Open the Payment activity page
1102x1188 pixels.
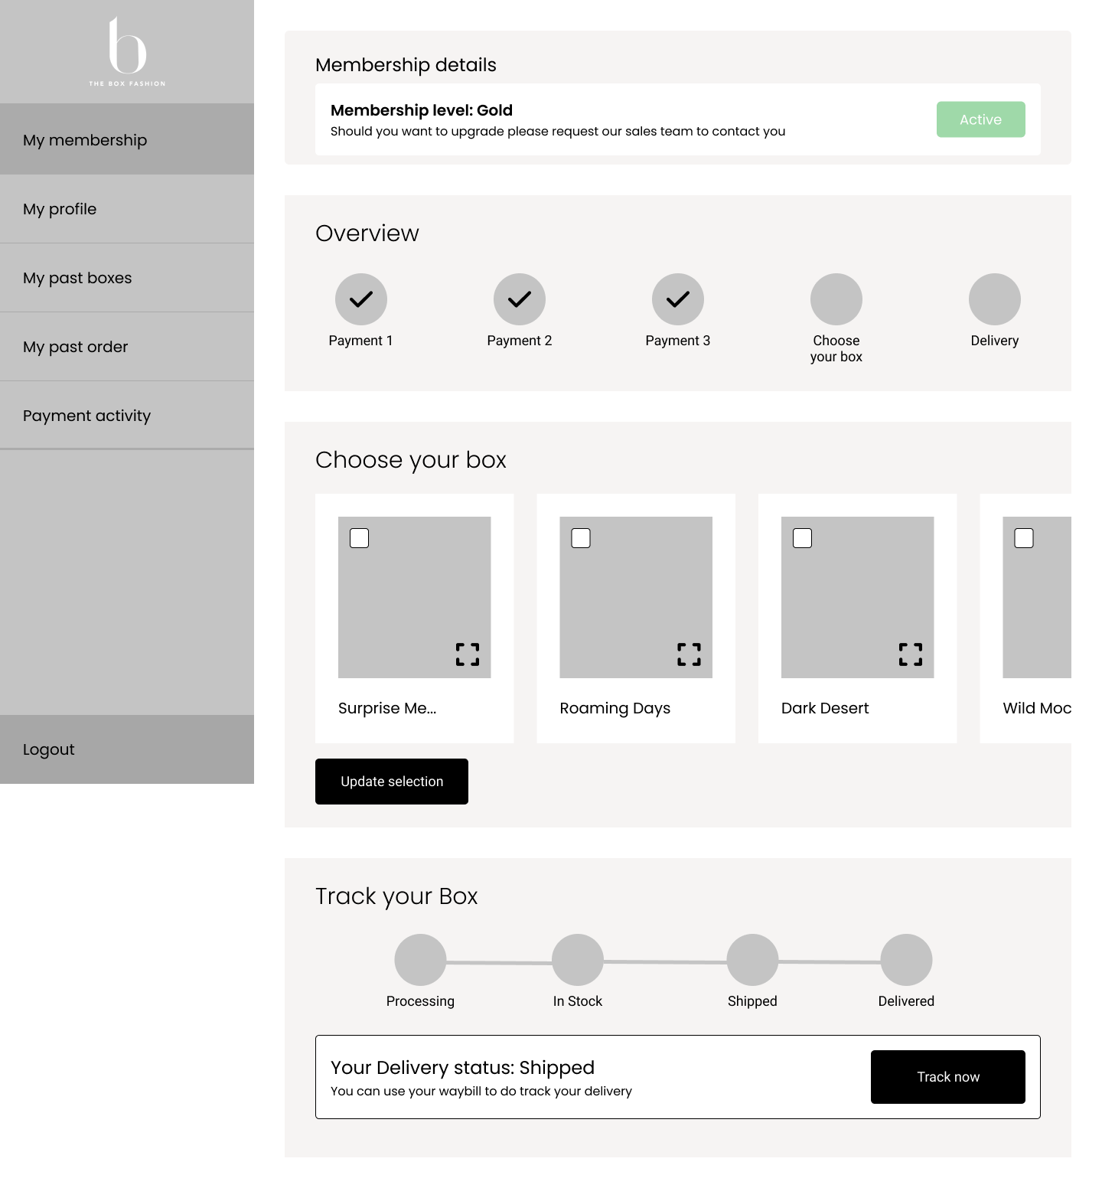tap(126, 415)
